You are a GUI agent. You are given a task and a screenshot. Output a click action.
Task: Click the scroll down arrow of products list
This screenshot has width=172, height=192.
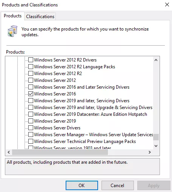click(x=156, y=146)
